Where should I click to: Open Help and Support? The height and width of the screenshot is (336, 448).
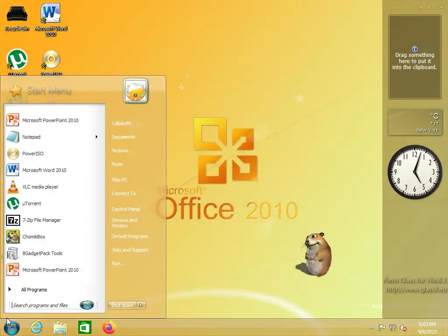(x=129, y=250)
